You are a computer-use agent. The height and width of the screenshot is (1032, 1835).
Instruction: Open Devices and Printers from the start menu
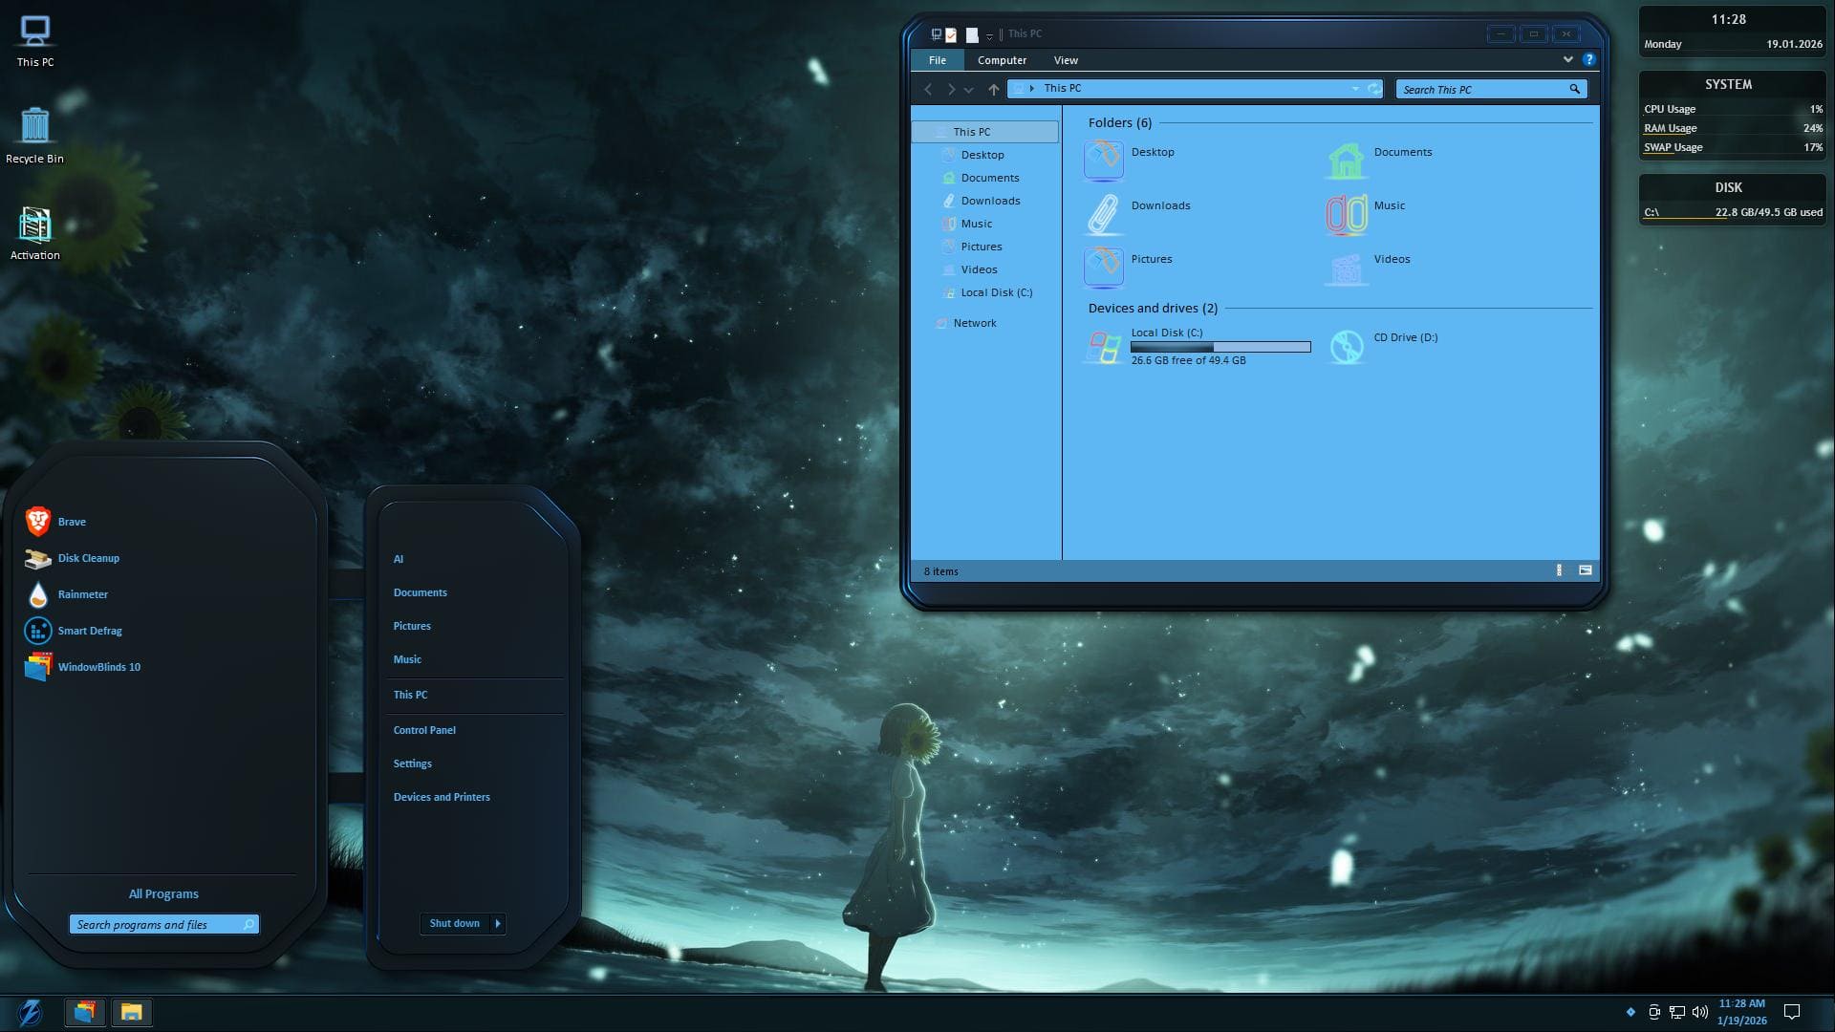click(x=442, y=797)
